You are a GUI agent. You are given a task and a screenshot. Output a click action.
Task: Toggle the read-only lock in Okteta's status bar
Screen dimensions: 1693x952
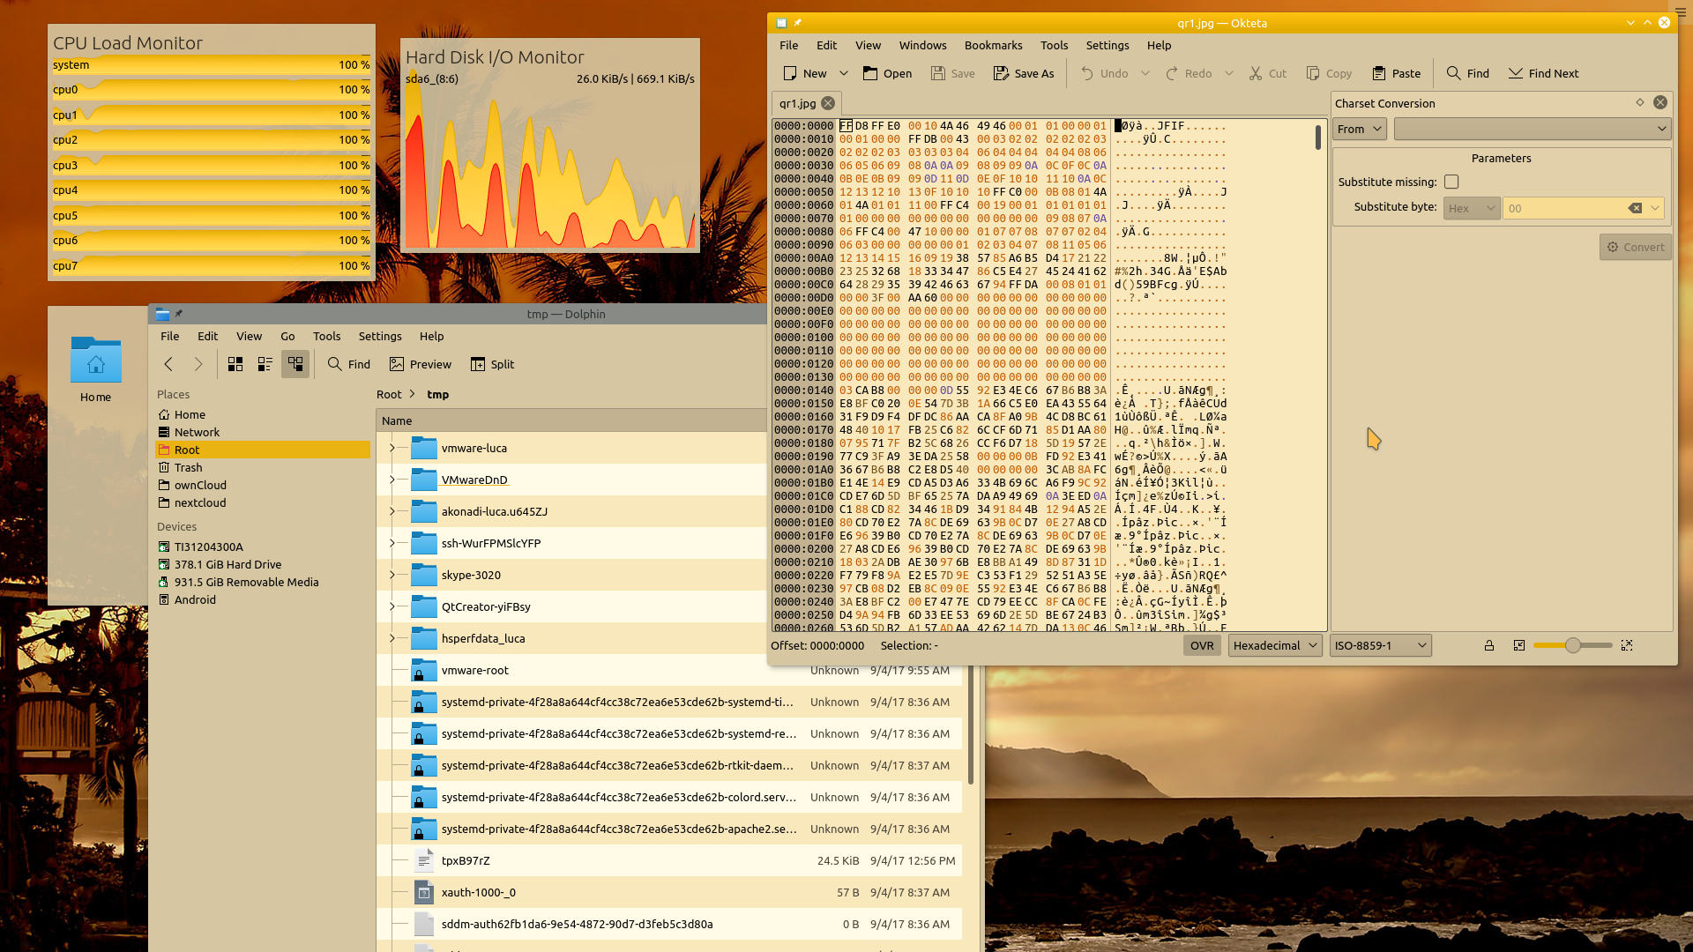tap(1489, 645)
